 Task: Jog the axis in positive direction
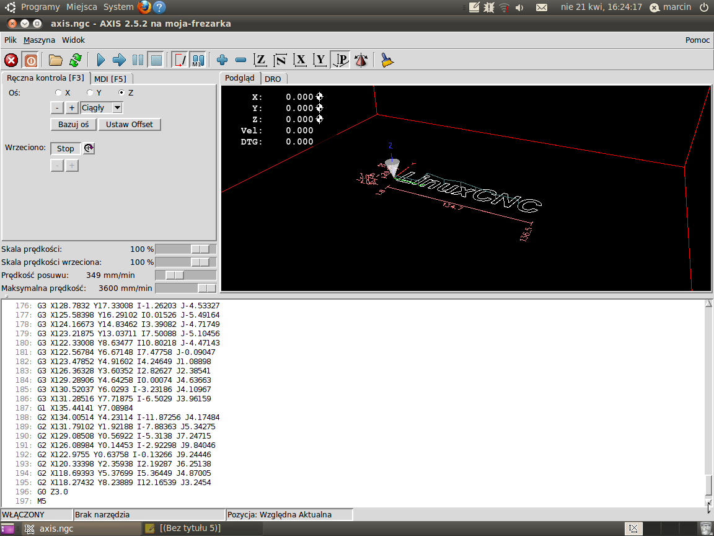[71, 108]
